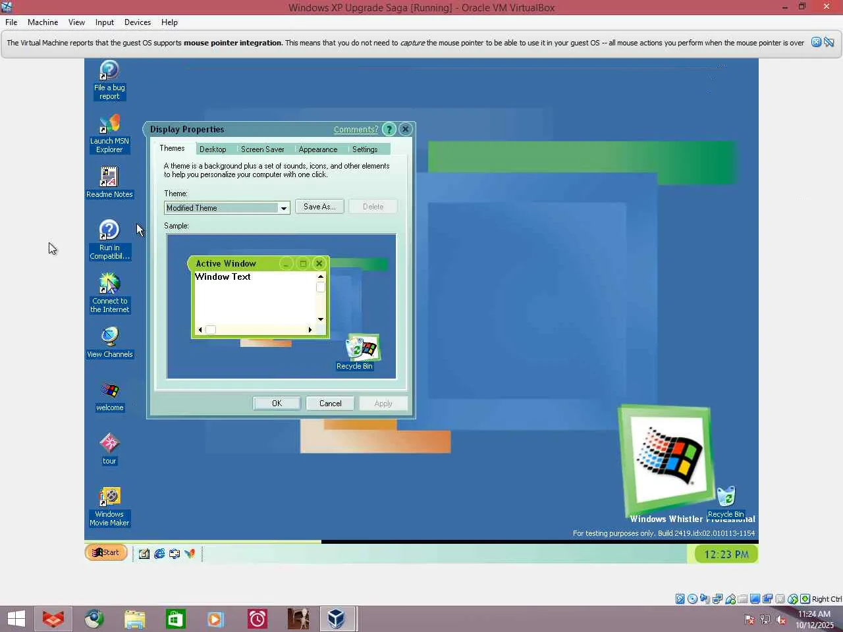Open the Machine menu
Viewport: 843px width, 632px height.
point(43,22)
